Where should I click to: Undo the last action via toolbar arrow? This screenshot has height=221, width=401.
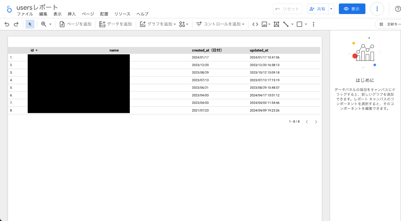[x=7, y=24]
